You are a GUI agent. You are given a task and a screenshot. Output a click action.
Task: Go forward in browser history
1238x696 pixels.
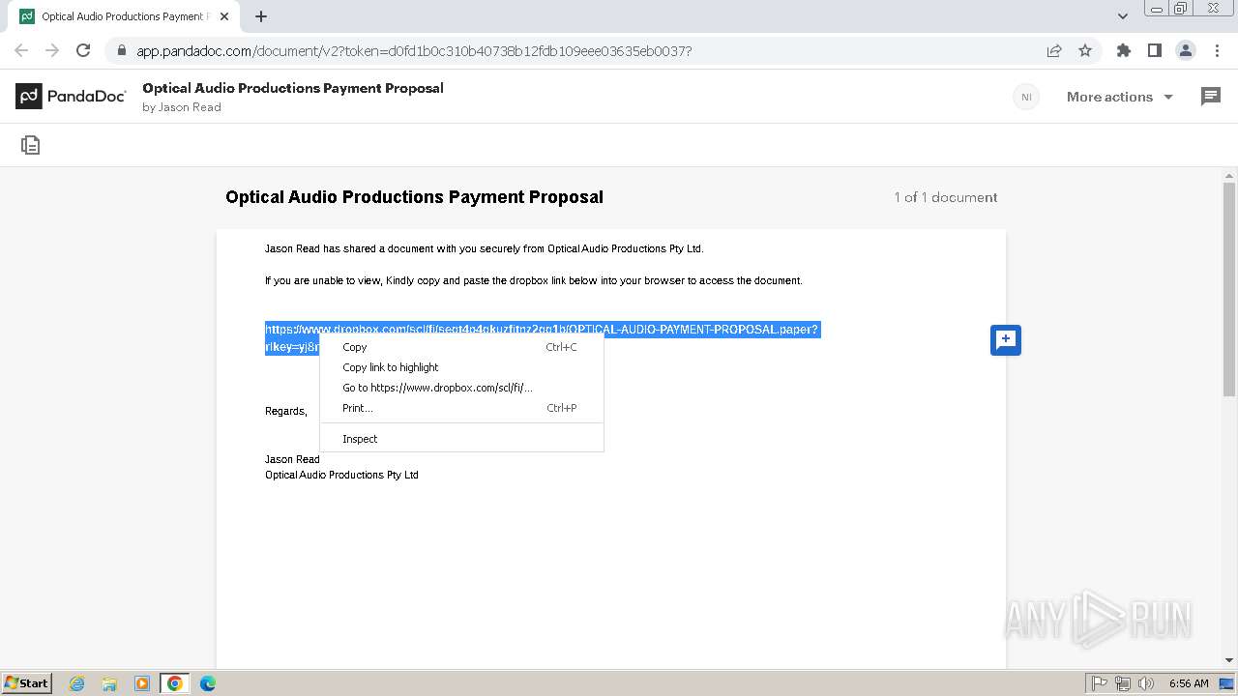pos(52,50)
